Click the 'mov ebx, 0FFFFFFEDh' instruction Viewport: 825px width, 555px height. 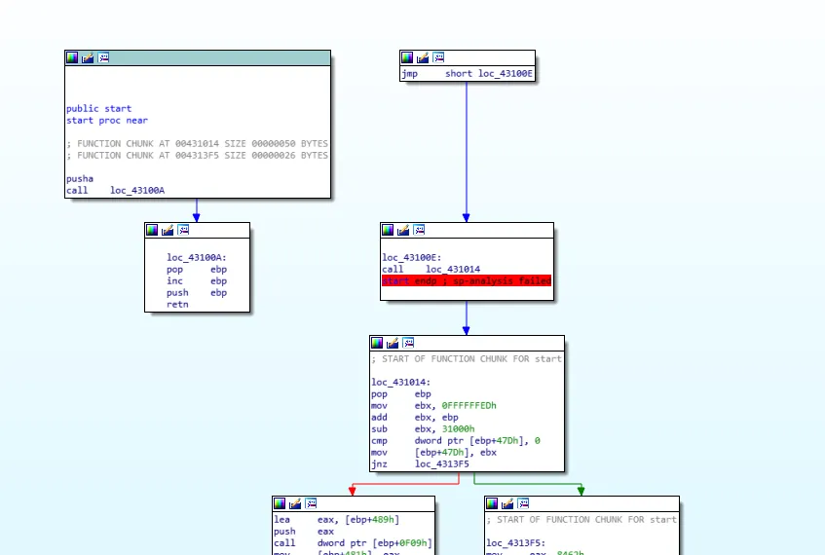coord(434,406)
